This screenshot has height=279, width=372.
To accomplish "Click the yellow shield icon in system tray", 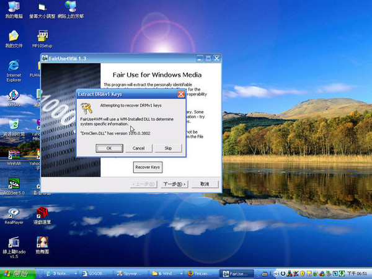I will tap(303, 274).
